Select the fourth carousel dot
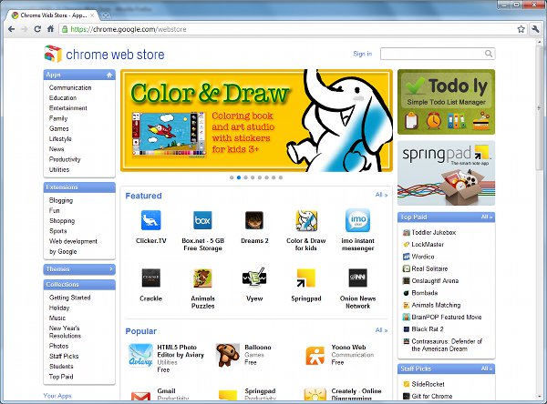This screenshot has height=404, width=547. pyautogui.click(x=253, y=177)
